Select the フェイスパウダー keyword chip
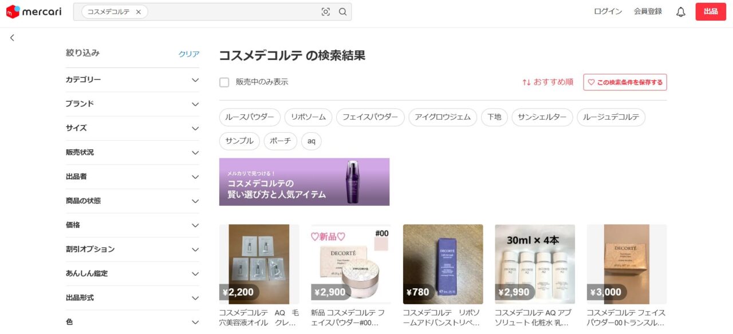The height and width of the screenshot is (334, 733). coord(370,117)
